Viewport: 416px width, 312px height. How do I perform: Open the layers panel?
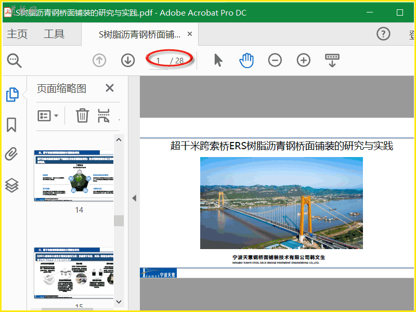pos(12,185)
